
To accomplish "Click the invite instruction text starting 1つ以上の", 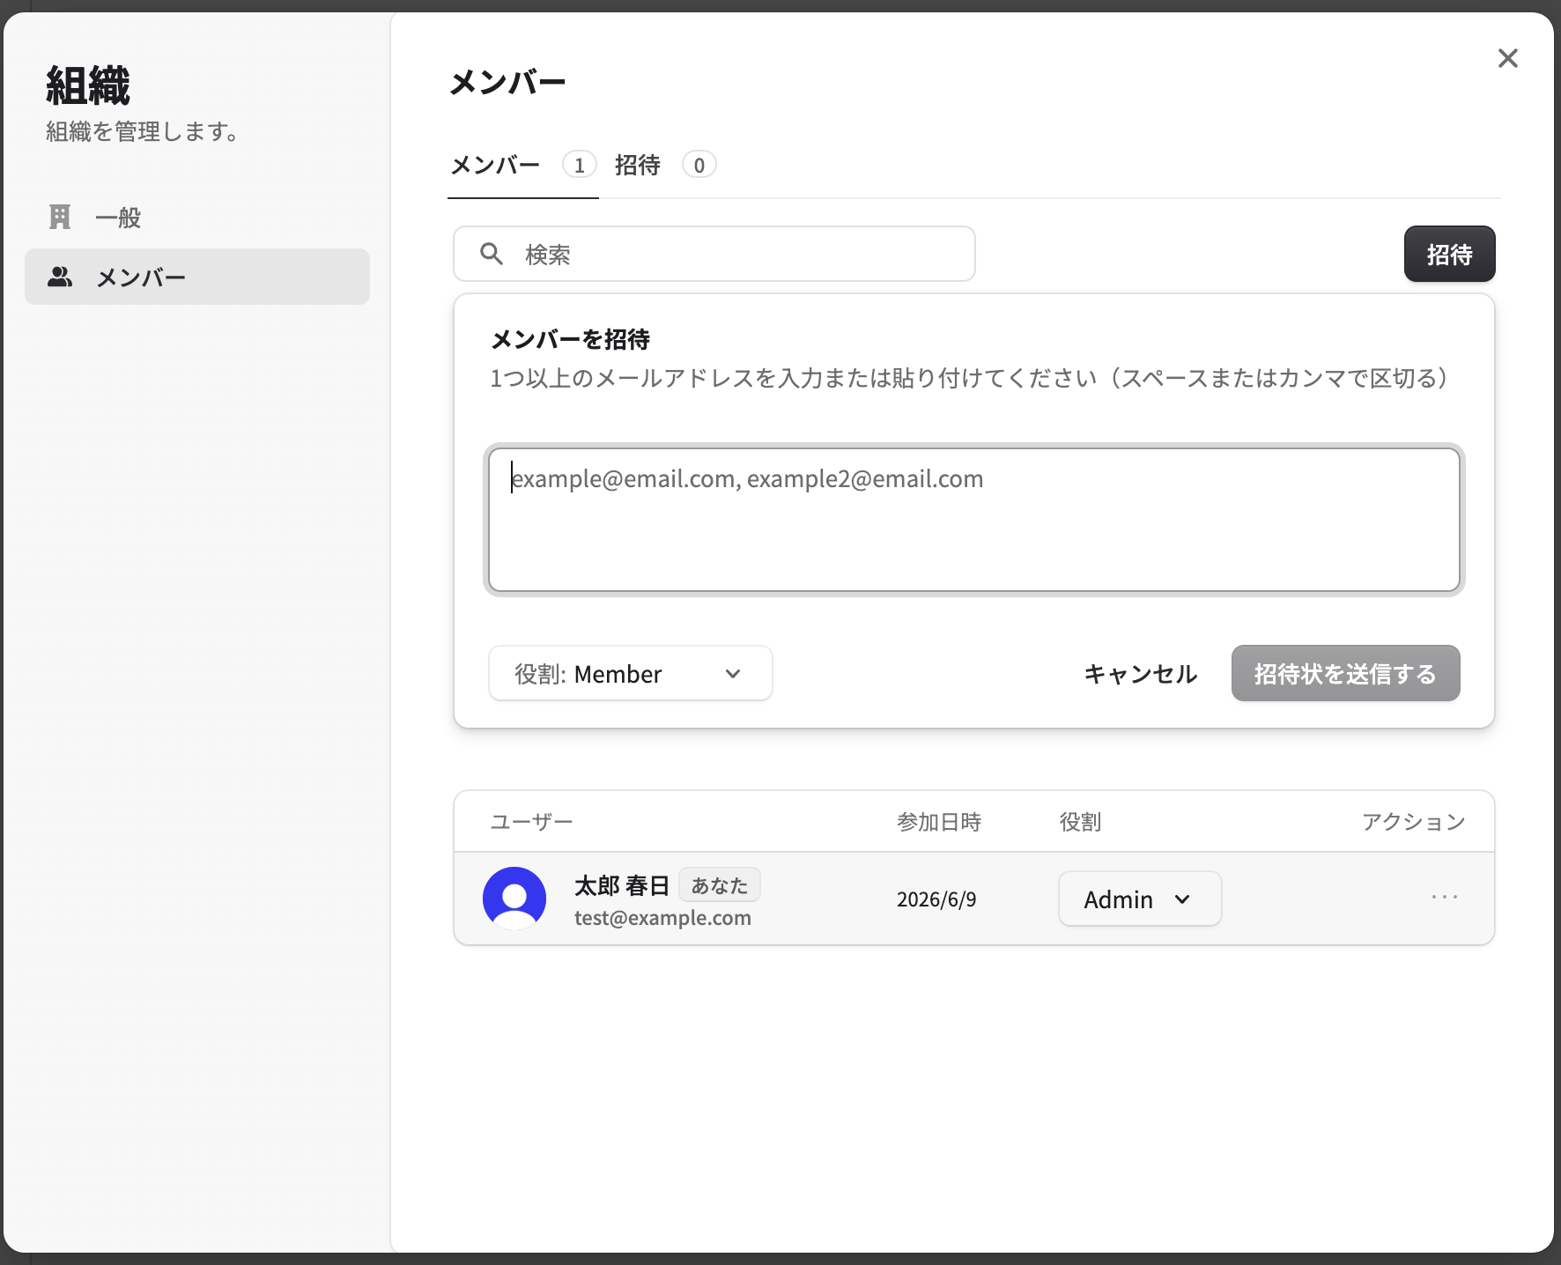I will click(969, 378).
